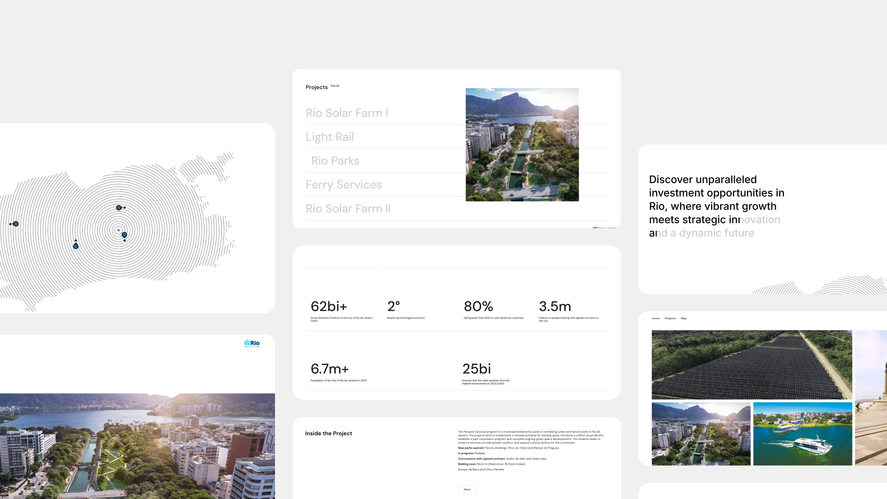
Task: Select Light Rail project
Action: click(x=330, y=137)
